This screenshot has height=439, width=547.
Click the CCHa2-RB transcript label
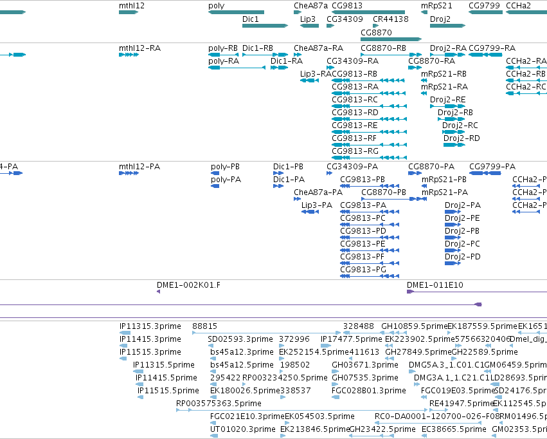(x=526, y=73)
